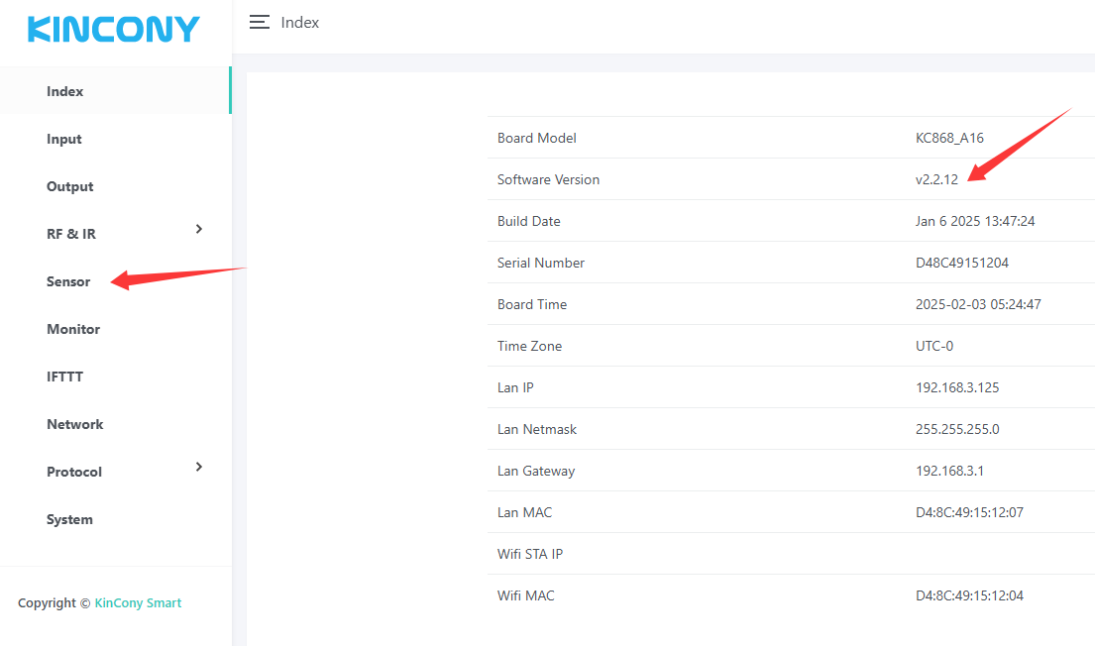This screenshot has width=1095, height=646.
Task: Click the Index breadcrumb title
Action: 300,22
